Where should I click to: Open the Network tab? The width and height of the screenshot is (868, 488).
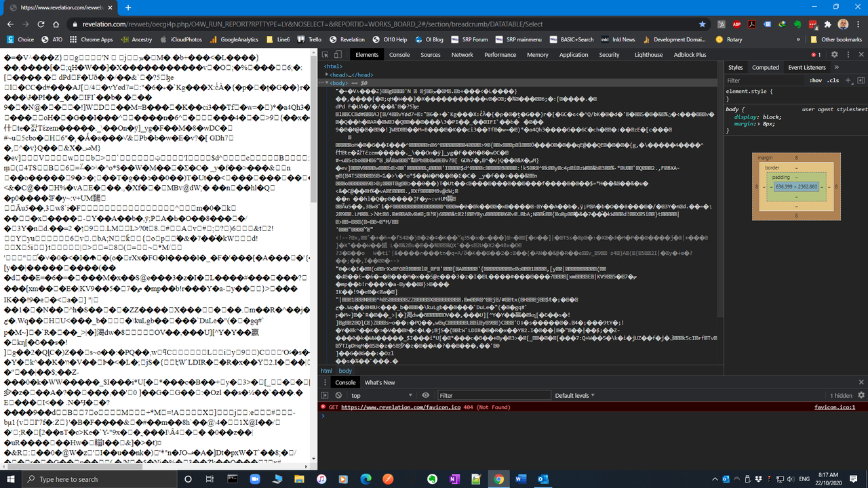[x=462, y=55]
